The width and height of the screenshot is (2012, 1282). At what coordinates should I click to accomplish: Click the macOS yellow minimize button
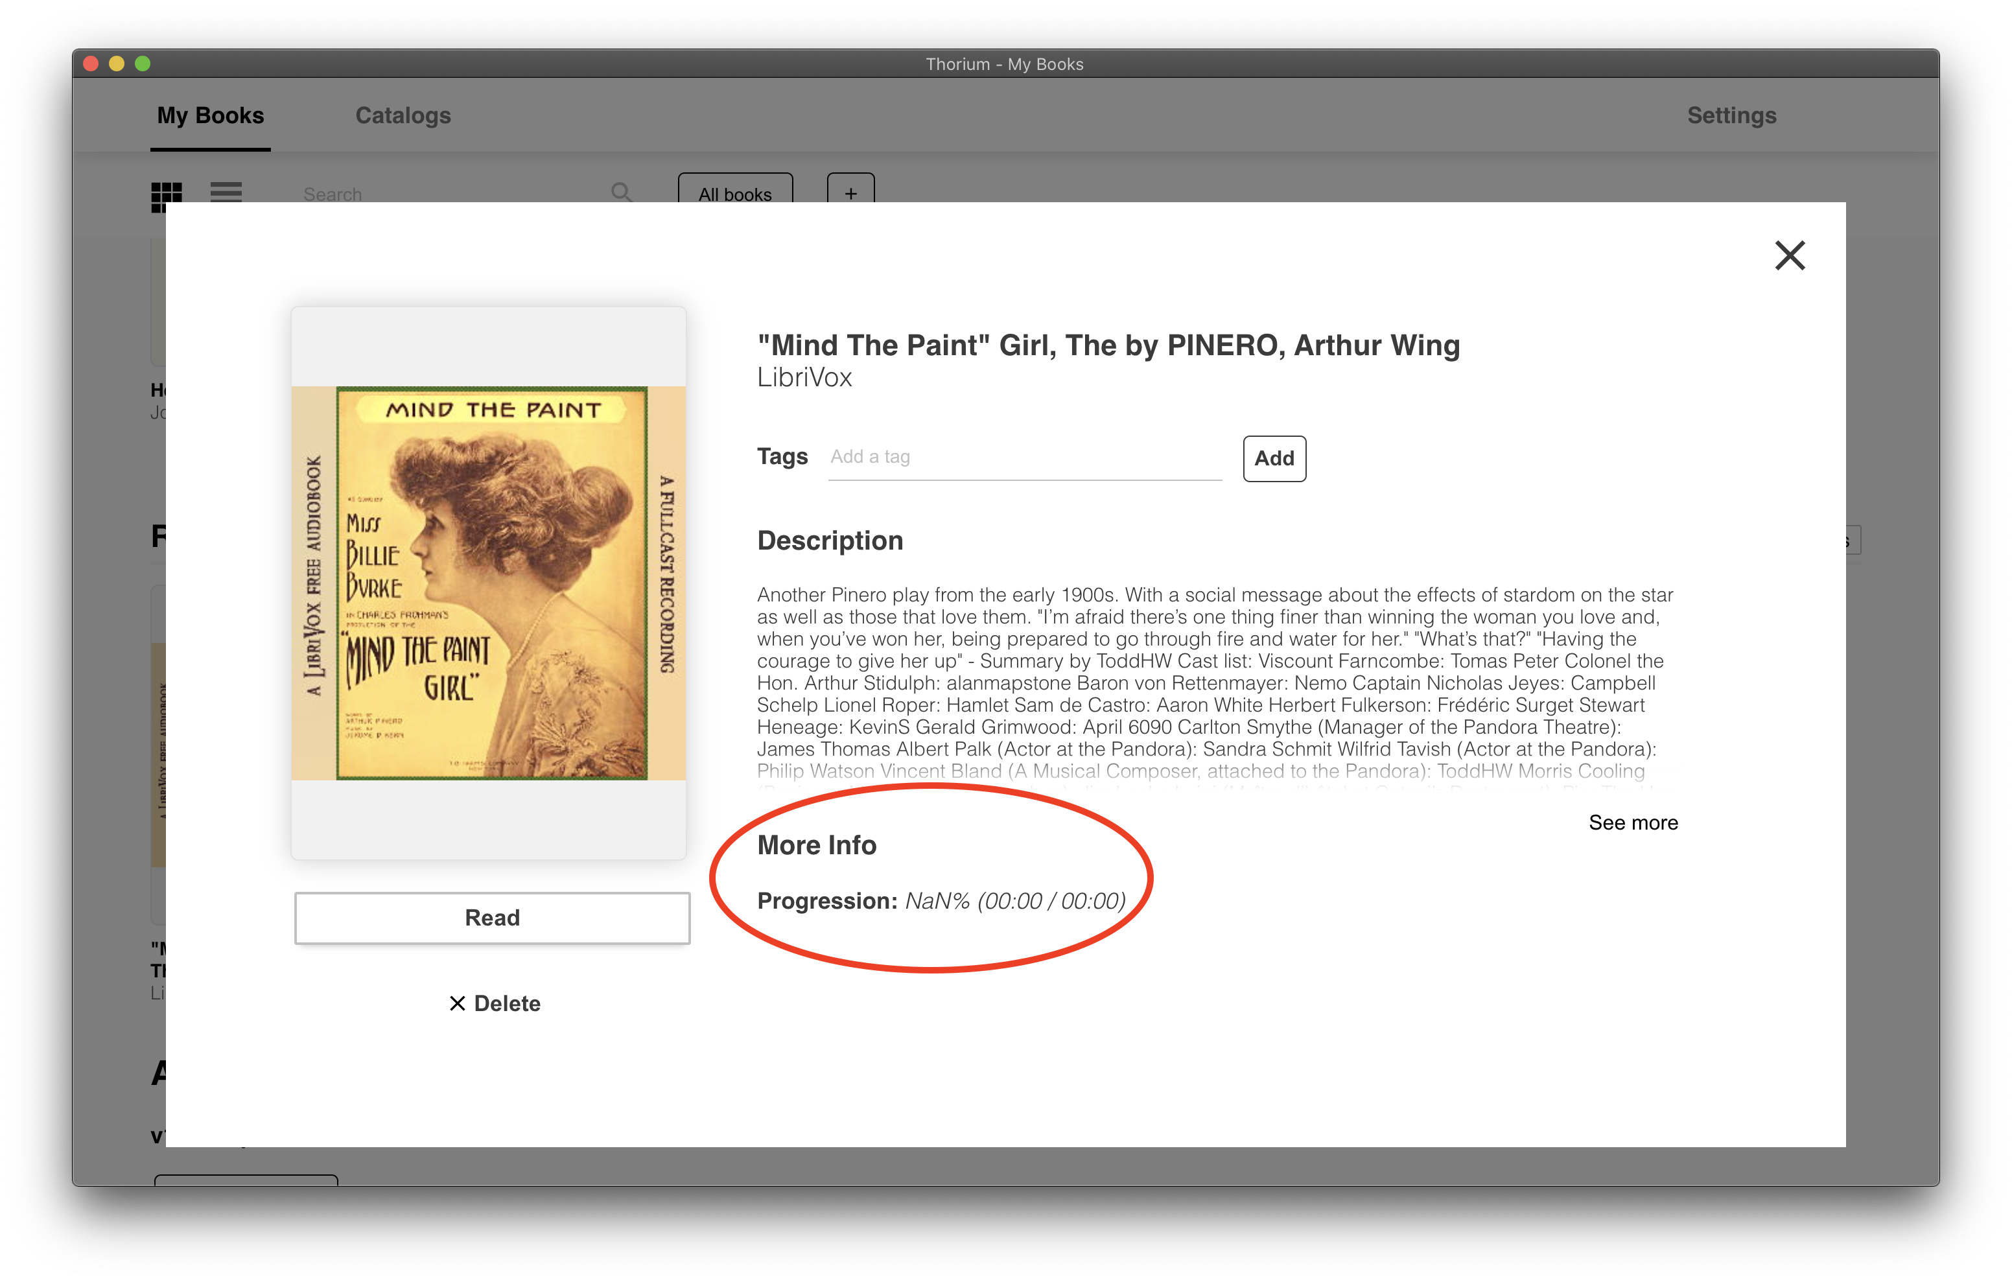coord(117,64)
